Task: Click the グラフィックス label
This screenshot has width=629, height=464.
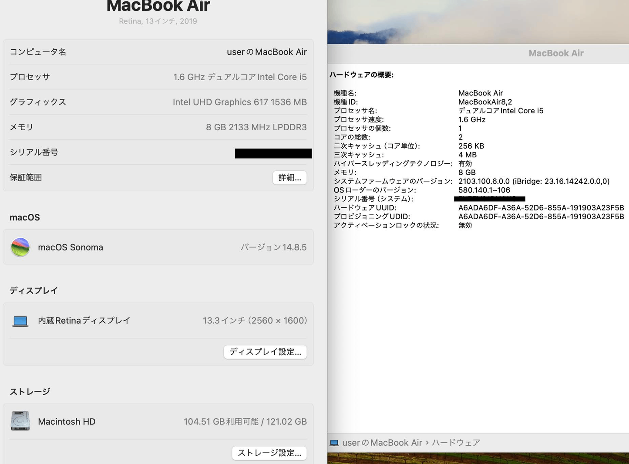Action: pyautogui.click(x=38, y=102)
